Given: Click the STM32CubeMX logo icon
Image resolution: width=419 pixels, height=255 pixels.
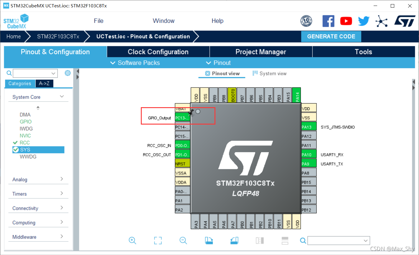Looking at the screenshot, I should pos(16,21).
